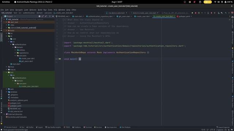Image resolution: width=234 pixels, height=131 pixels.
Task: Click the Debug bug icon in toolbar
Action: click(196, 13)
